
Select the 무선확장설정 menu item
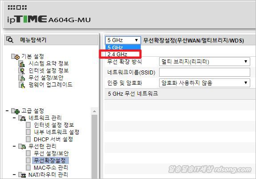coord(51,160)
